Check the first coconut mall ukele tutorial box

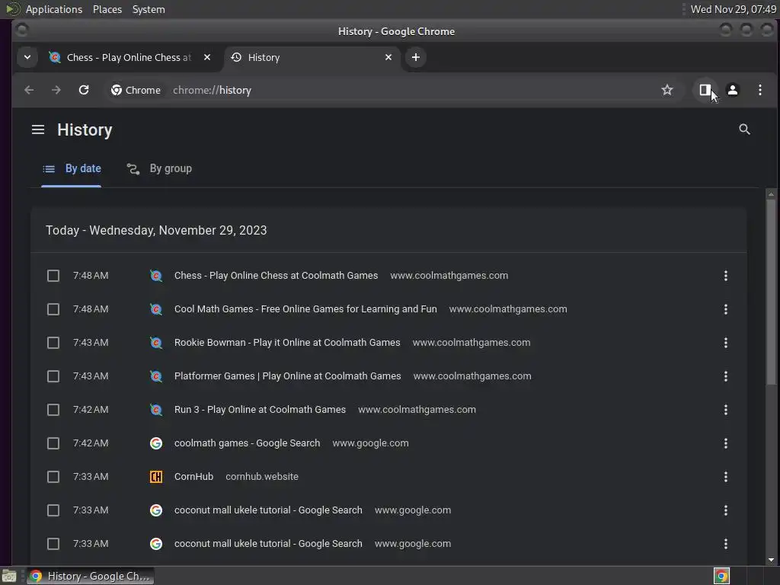click(53, 510)
